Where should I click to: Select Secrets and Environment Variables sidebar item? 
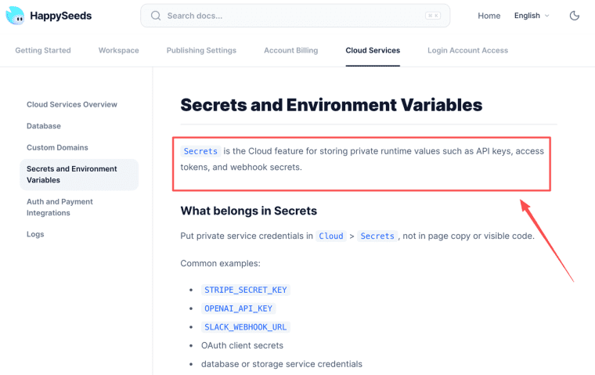point(79,175)
